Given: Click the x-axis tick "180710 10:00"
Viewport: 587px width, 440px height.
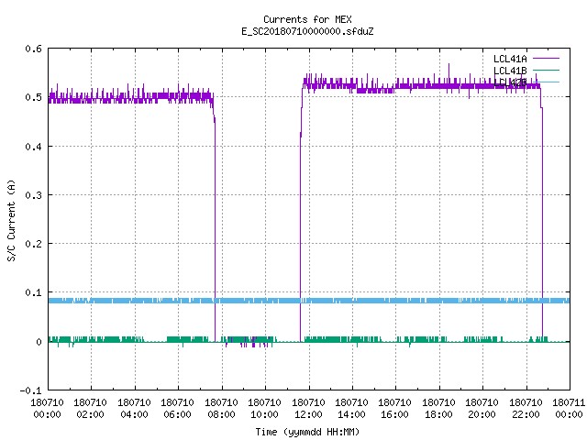Looking at the screenshot, I should (264, 409).
